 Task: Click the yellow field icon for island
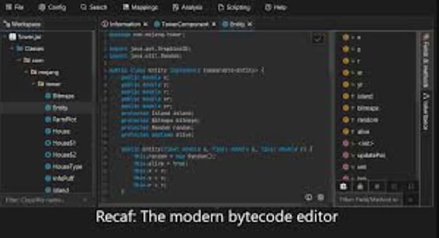coord(346,96)
